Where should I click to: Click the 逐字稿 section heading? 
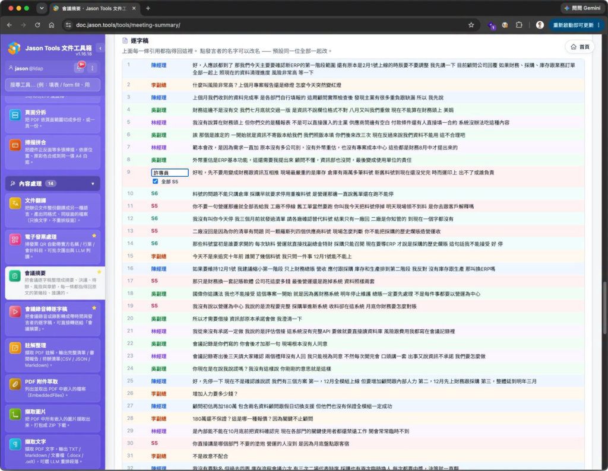click(x=140, y=41)
